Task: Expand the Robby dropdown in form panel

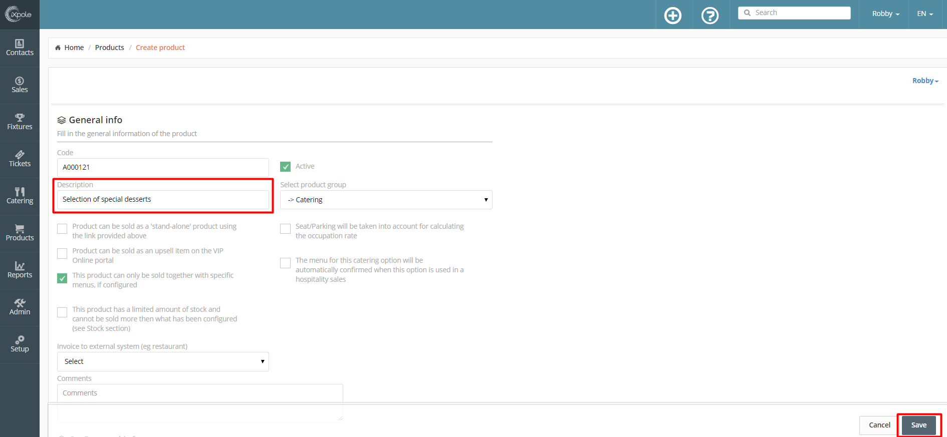Action: 925,81
